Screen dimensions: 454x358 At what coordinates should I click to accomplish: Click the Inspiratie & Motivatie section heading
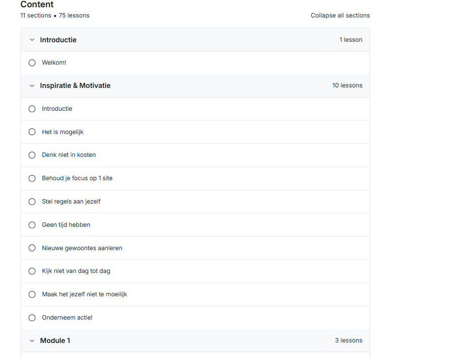click(x=75, y=85)
